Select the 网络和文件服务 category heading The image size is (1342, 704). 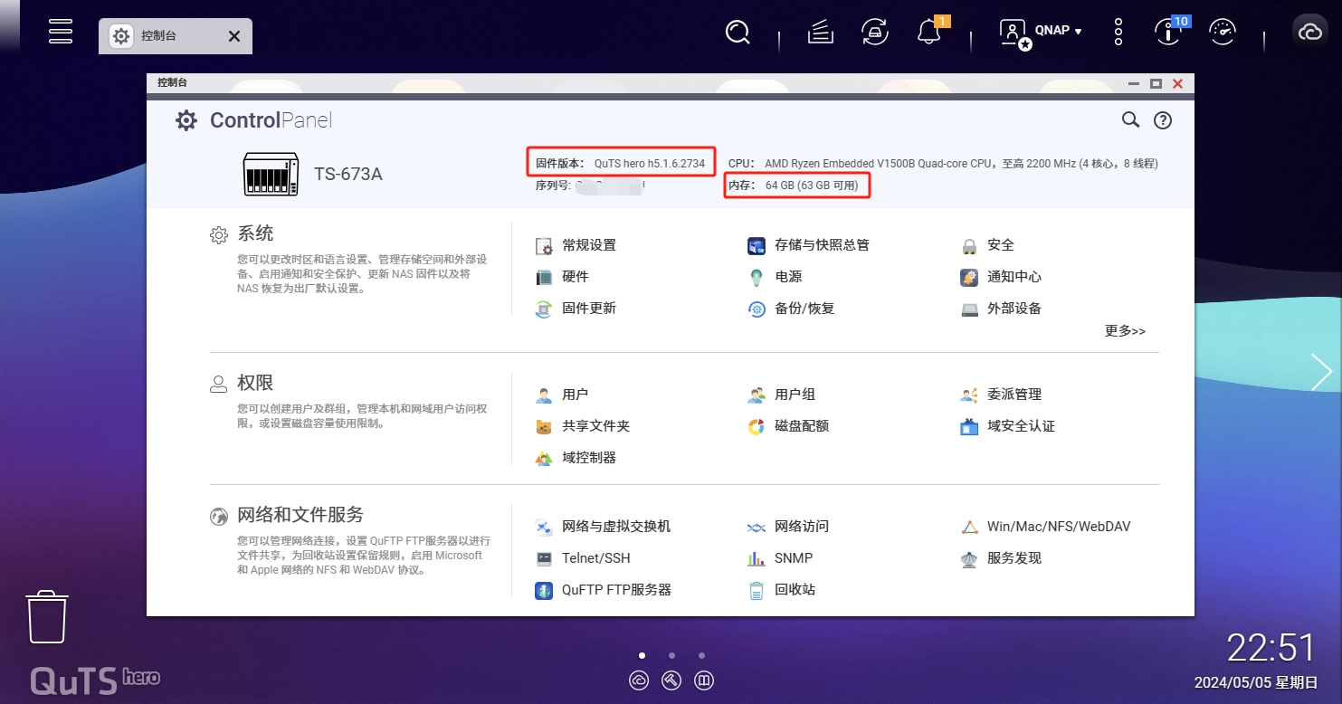coord(300,515)
